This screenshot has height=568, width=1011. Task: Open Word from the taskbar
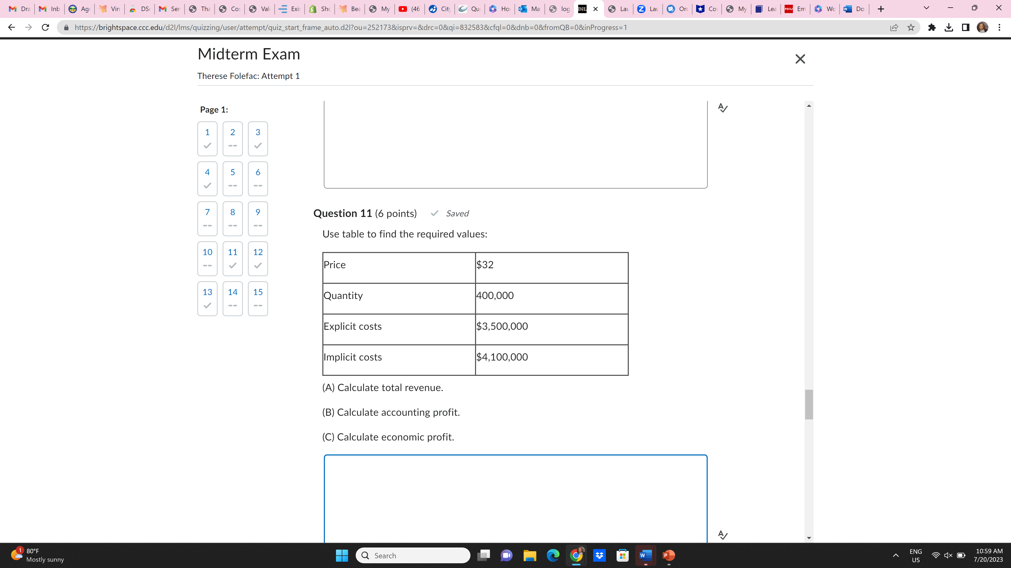coord(646,555)
